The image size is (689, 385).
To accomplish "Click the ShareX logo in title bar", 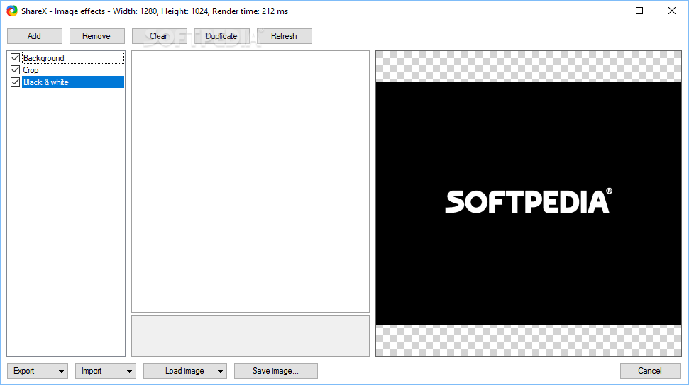I will pyautogui.click(x=12, y=11).
